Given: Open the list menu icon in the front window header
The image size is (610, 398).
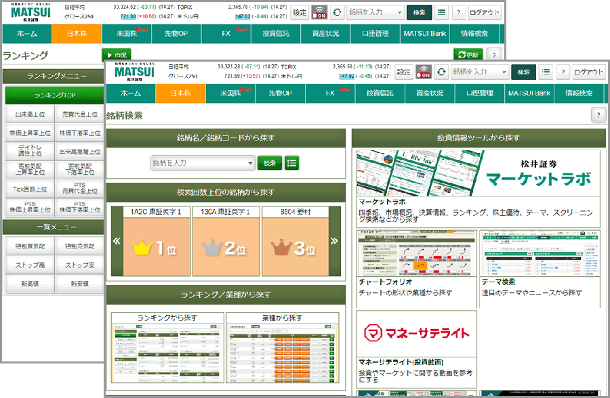Looking at the screenshot, I should click(546, 72).
